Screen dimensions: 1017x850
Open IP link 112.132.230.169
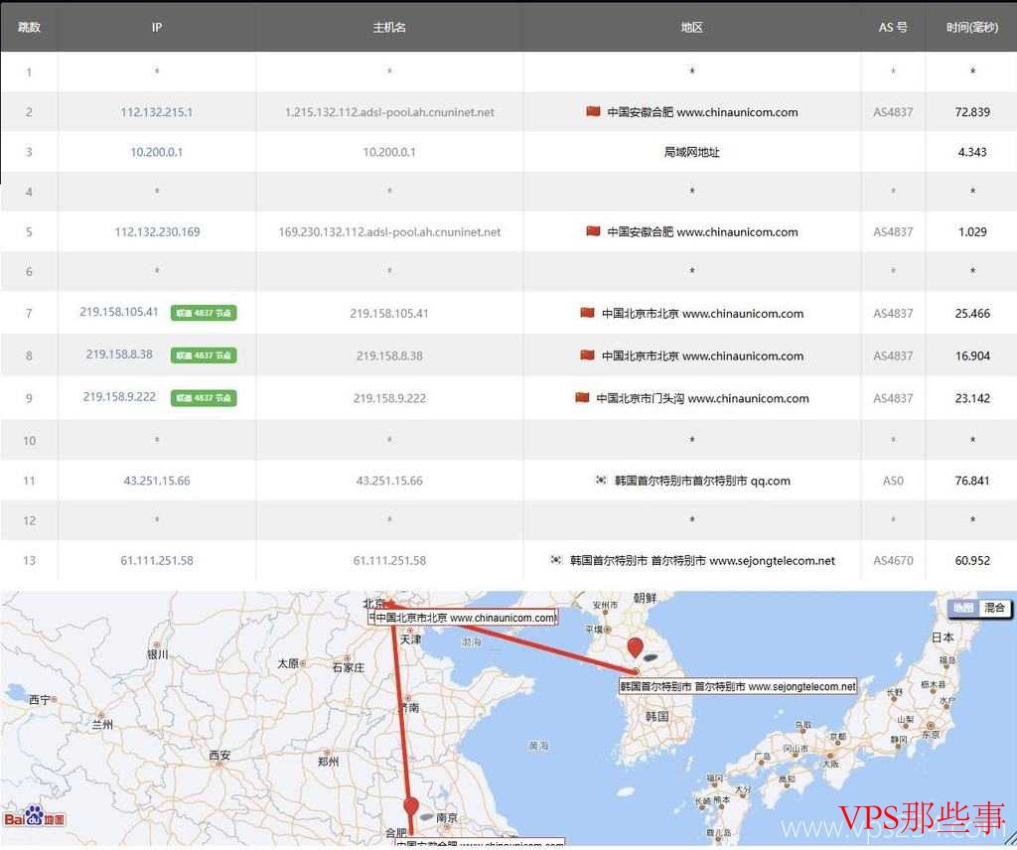coord(157,232)
